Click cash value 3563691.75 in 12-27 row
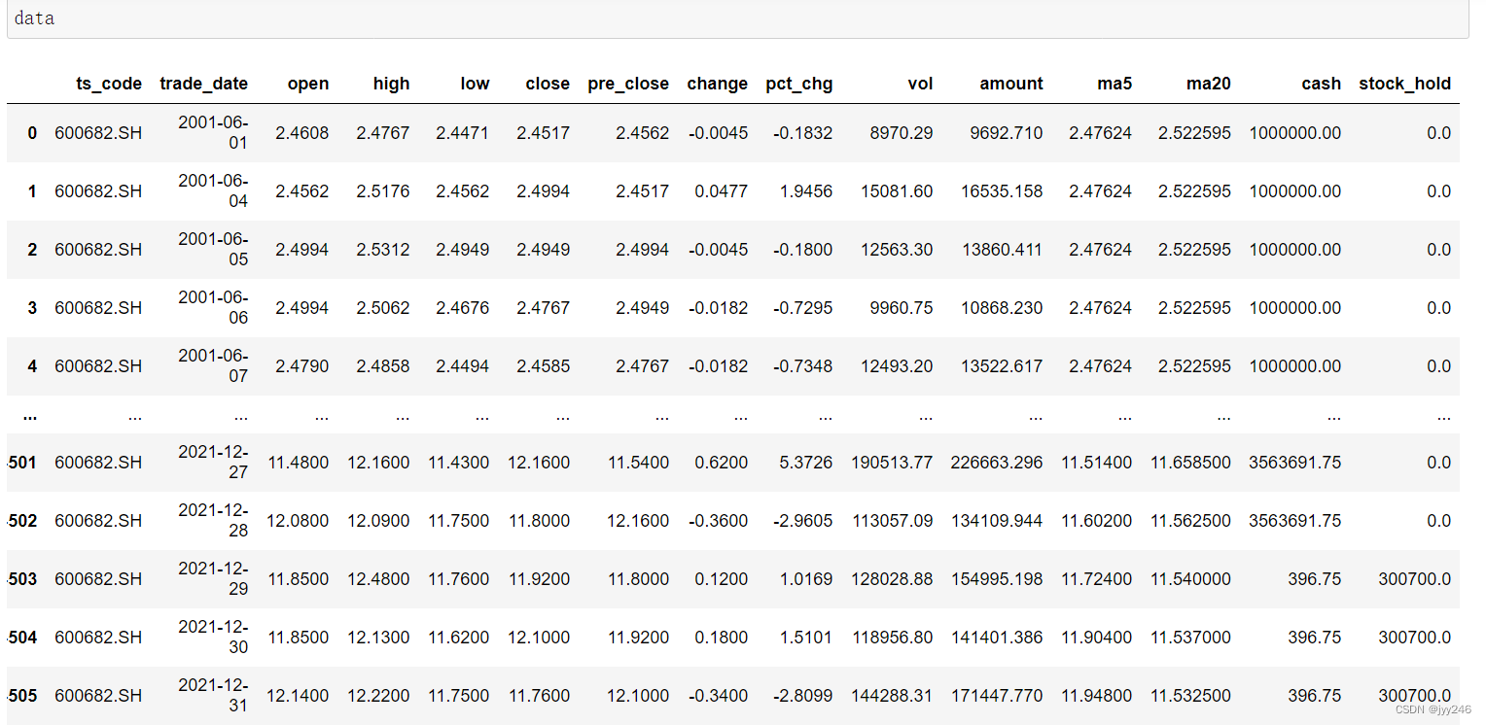The height and width of the screenshot is (725, 1486). (x=1295, y=463)
